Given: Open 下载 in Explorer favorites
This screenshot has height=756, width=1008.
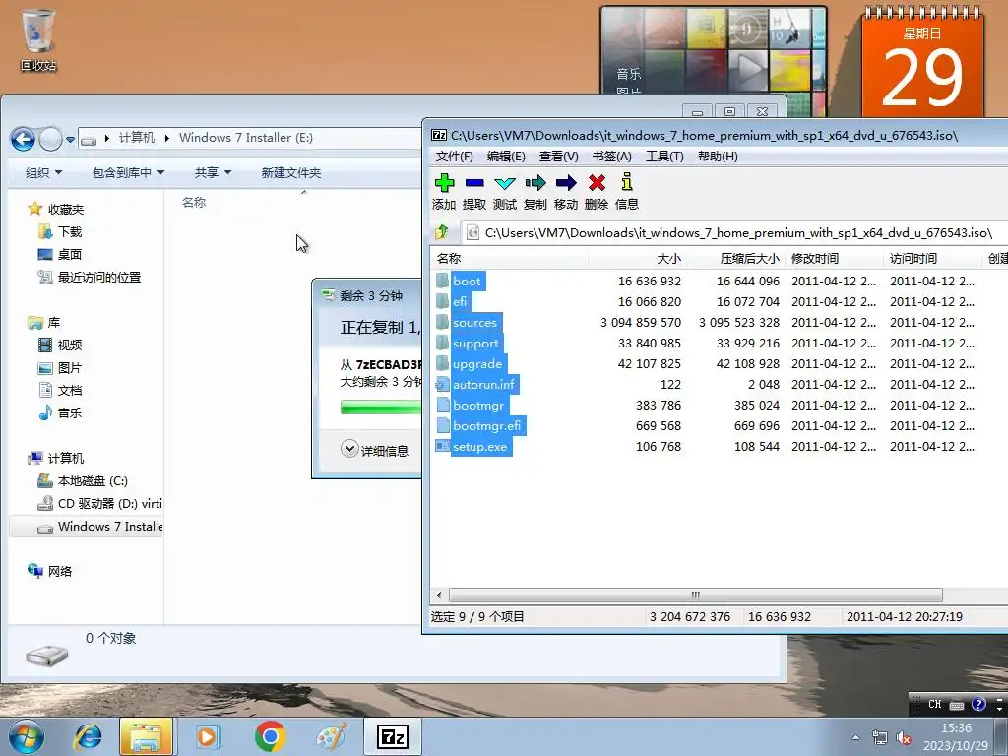Looking at the screenshot, I should 70,231.
